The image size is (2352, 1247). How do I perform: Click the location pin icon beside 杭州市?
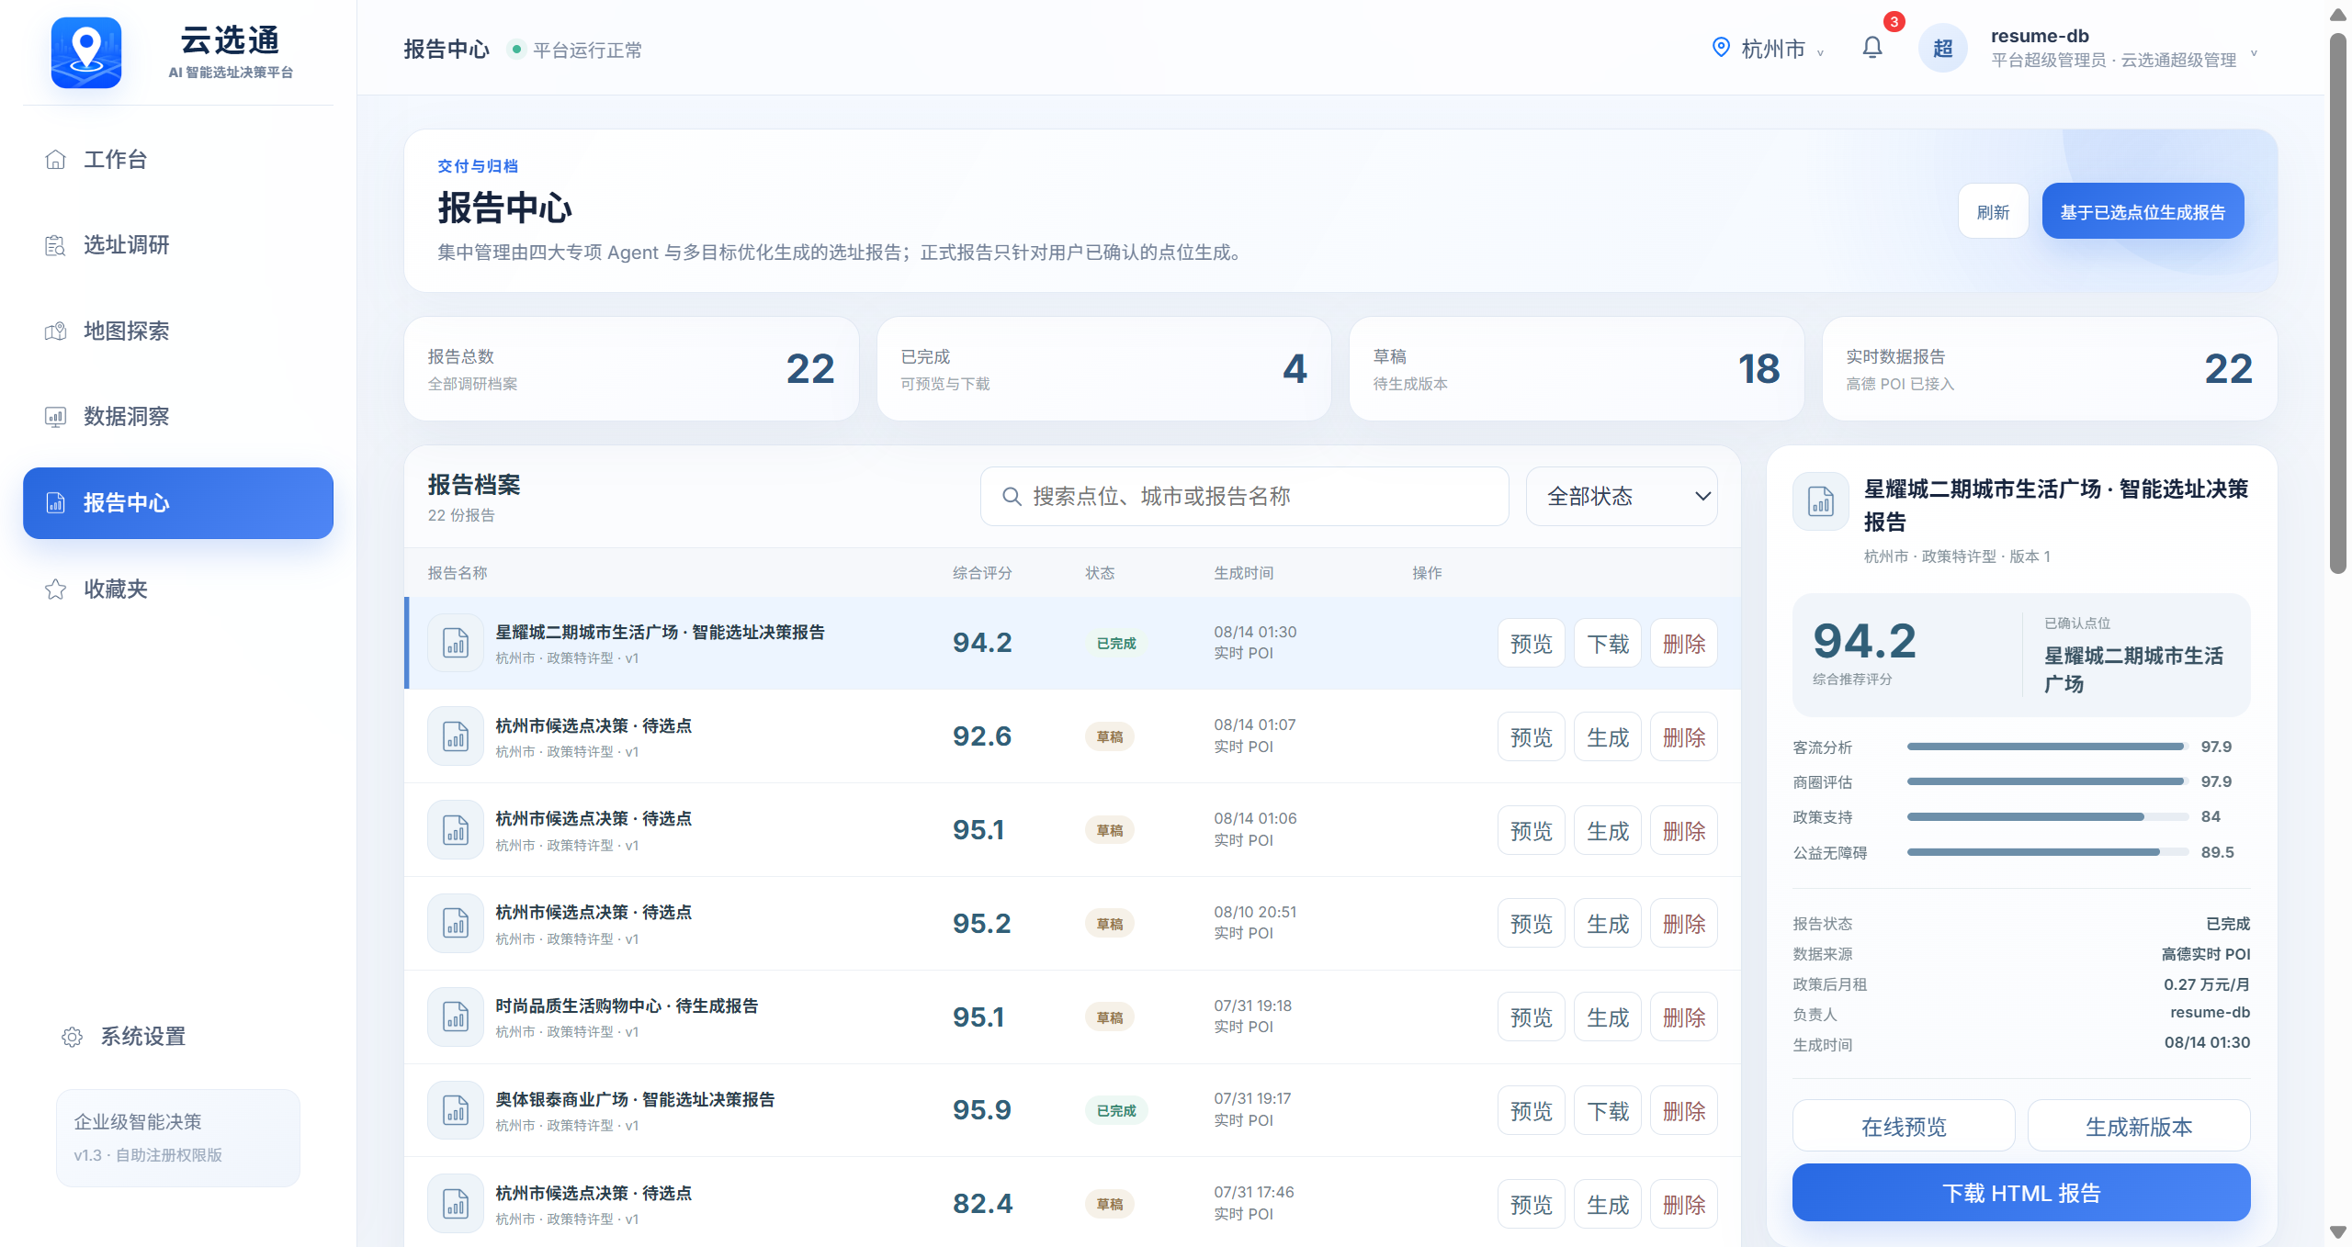(1721, 48)
